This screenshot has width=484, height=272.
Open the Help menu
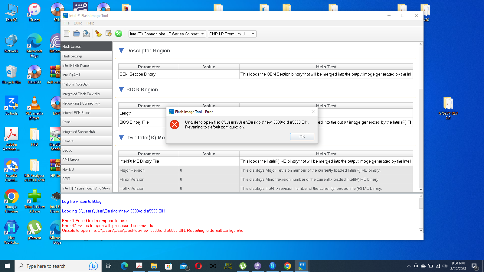pos(90,23)
